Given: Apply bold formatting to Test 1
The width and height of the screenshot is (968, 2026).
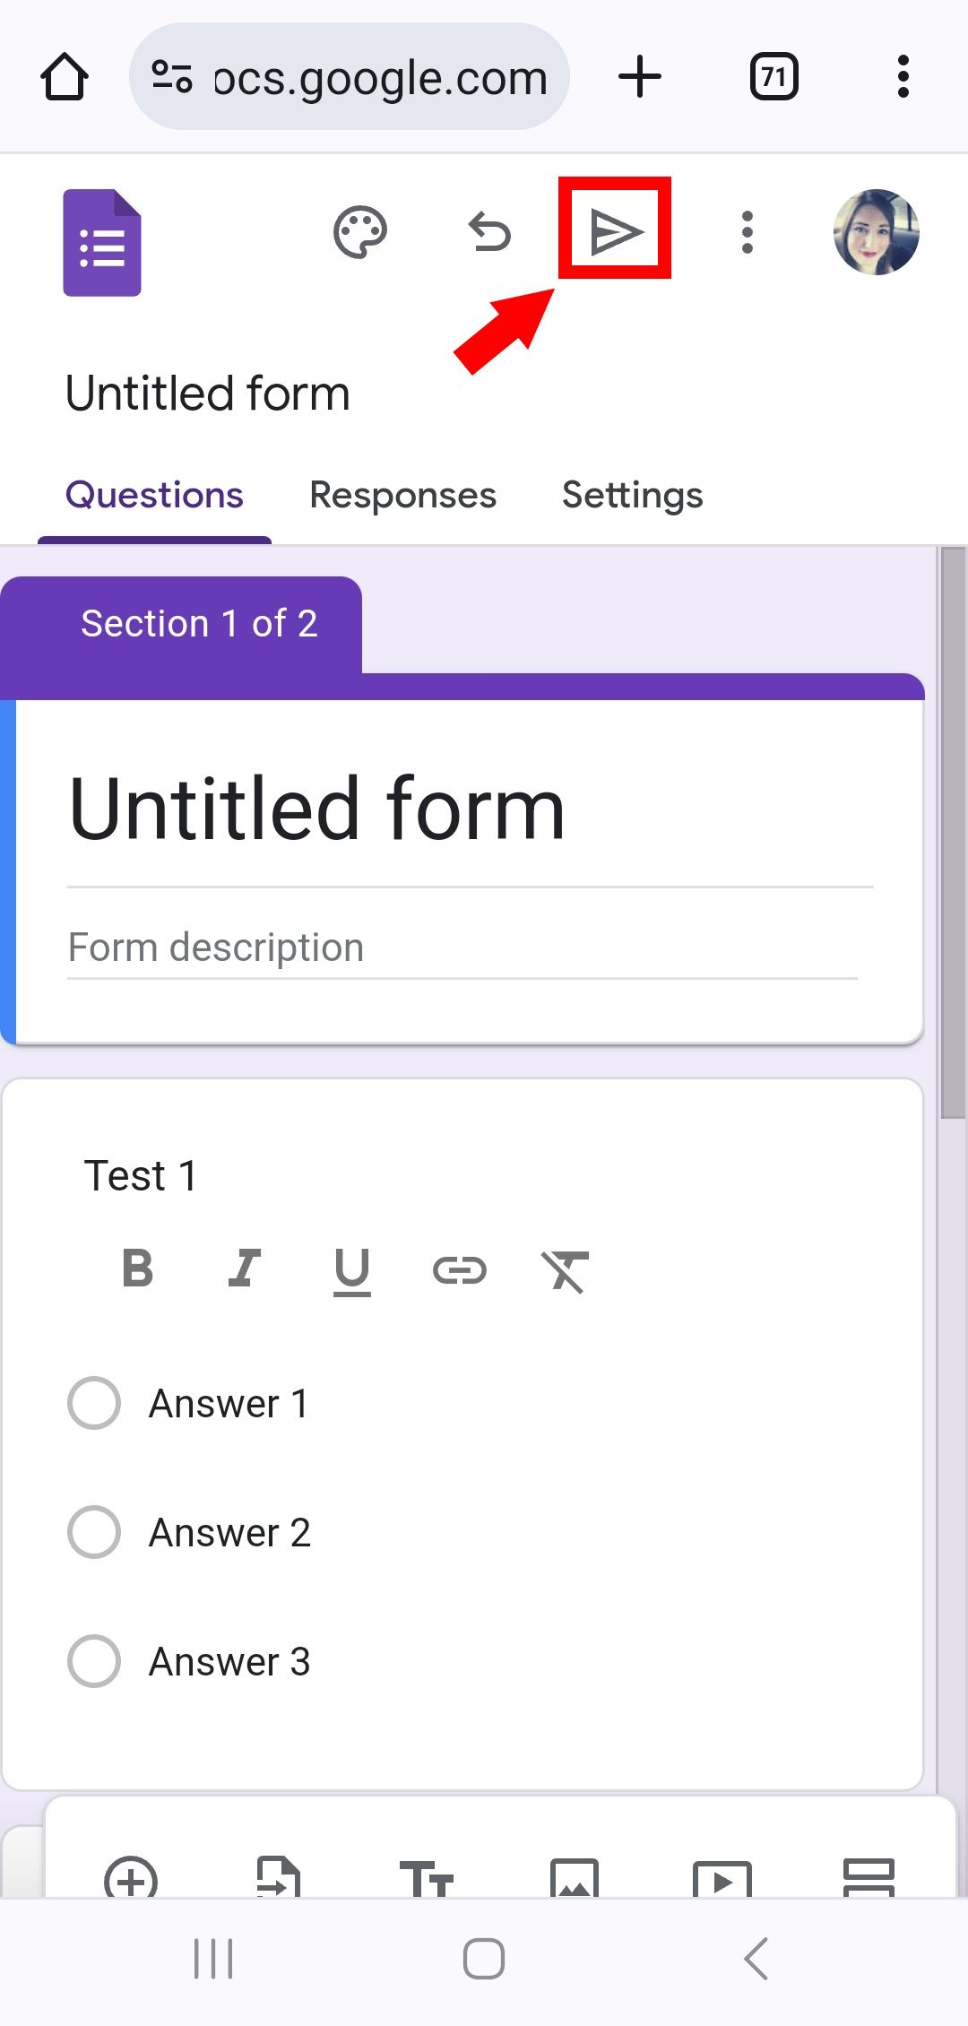Looking at the screenshot, I should click(x=136, y=1268).
